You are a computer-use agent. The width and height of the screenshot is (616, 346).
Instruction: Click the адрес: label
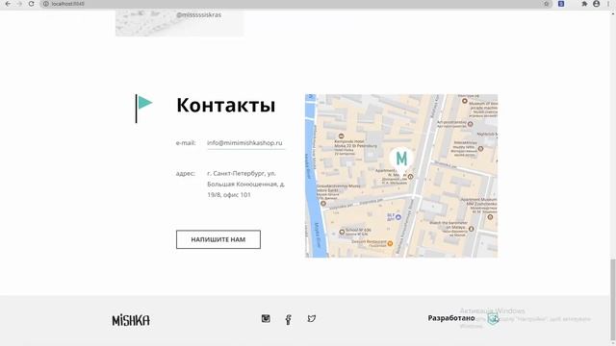tap(185, 173)
